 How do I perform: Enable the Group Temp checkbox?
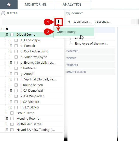(x=12, y=113)
